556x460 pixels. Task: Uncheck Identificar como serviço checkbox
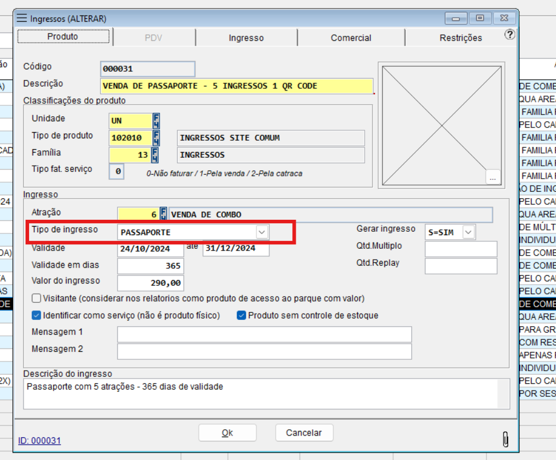(x=36, y=315)
